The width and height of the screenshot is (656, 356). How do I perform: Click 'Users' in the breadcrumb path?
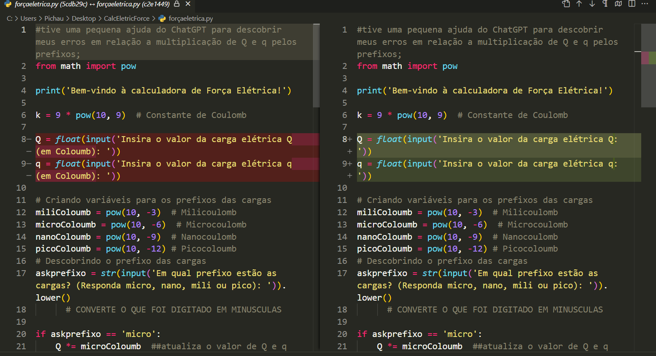(28, 19)
